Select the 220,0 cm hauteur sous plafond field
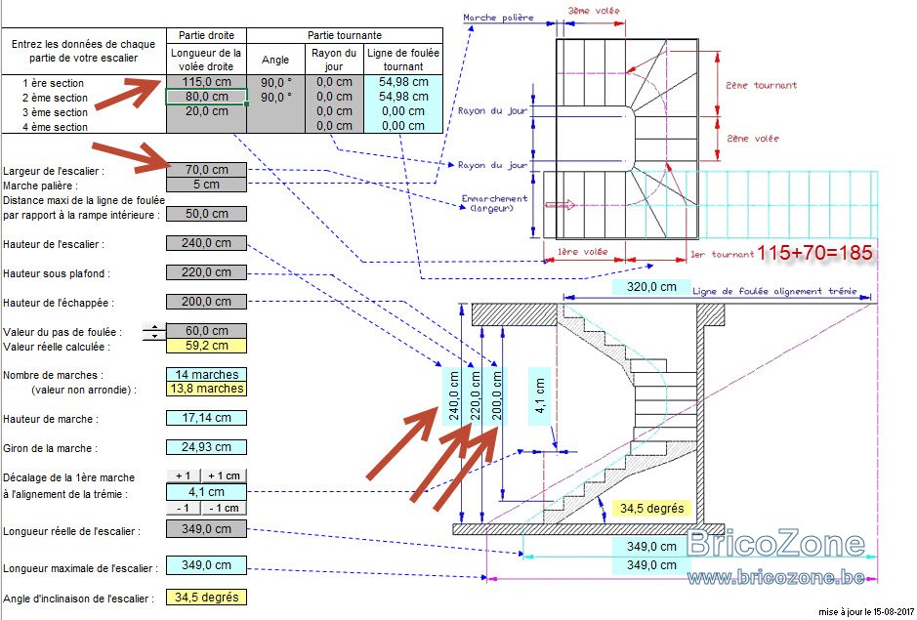This screenshot has height=620, width=917. (x=206, y=272)
